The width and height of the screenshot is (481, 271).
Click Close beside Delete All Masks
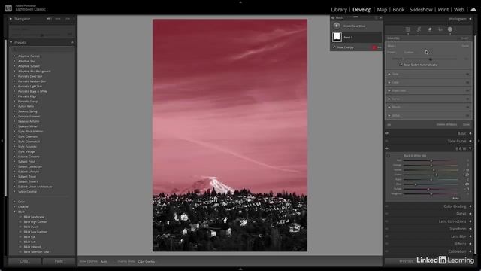point(466,124)
